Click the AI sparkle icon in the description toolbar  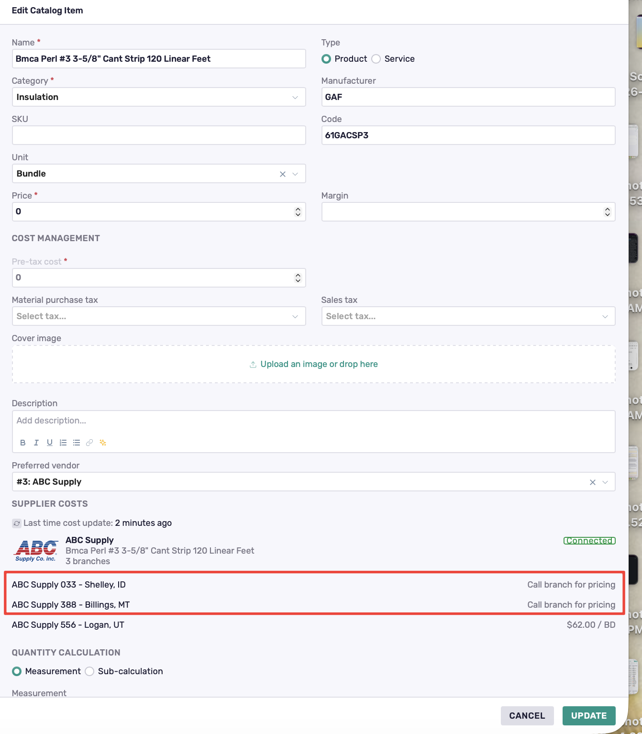click(103, 443)
